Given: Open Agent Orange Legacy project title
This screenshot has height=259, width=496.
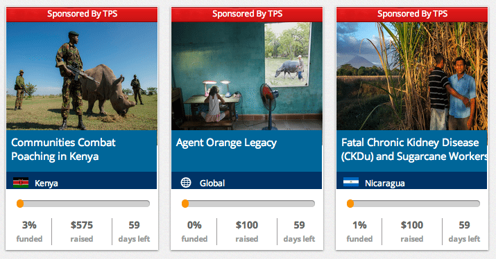Looking at the screenshot, I should coord(226,143).
